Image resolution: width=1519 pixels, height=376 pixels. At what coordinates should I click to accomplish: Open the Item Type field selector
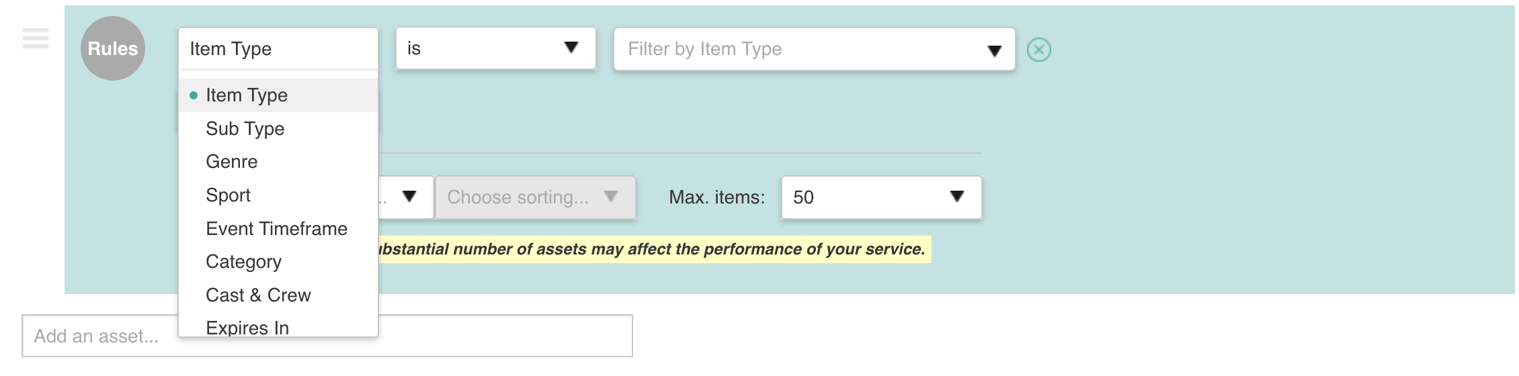[278, 48]
